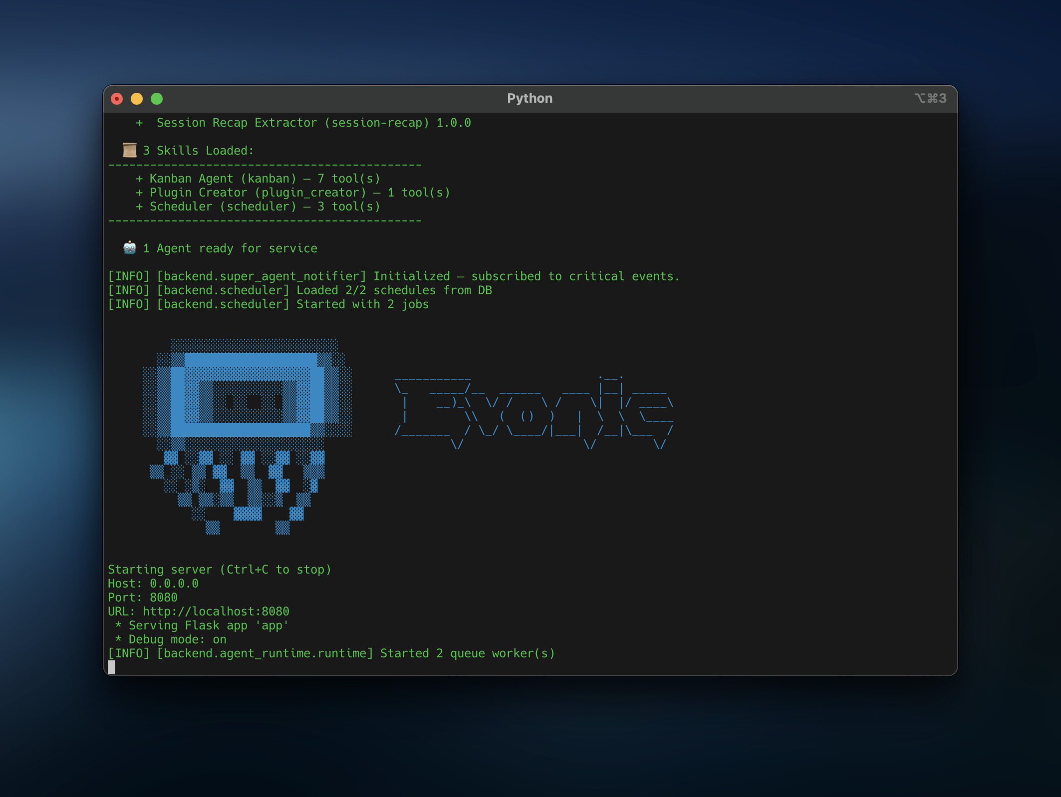This screenshot has width=1061, height=797.
Task: Click the pixel-art jellyfish logo
Action: [247, 436]
